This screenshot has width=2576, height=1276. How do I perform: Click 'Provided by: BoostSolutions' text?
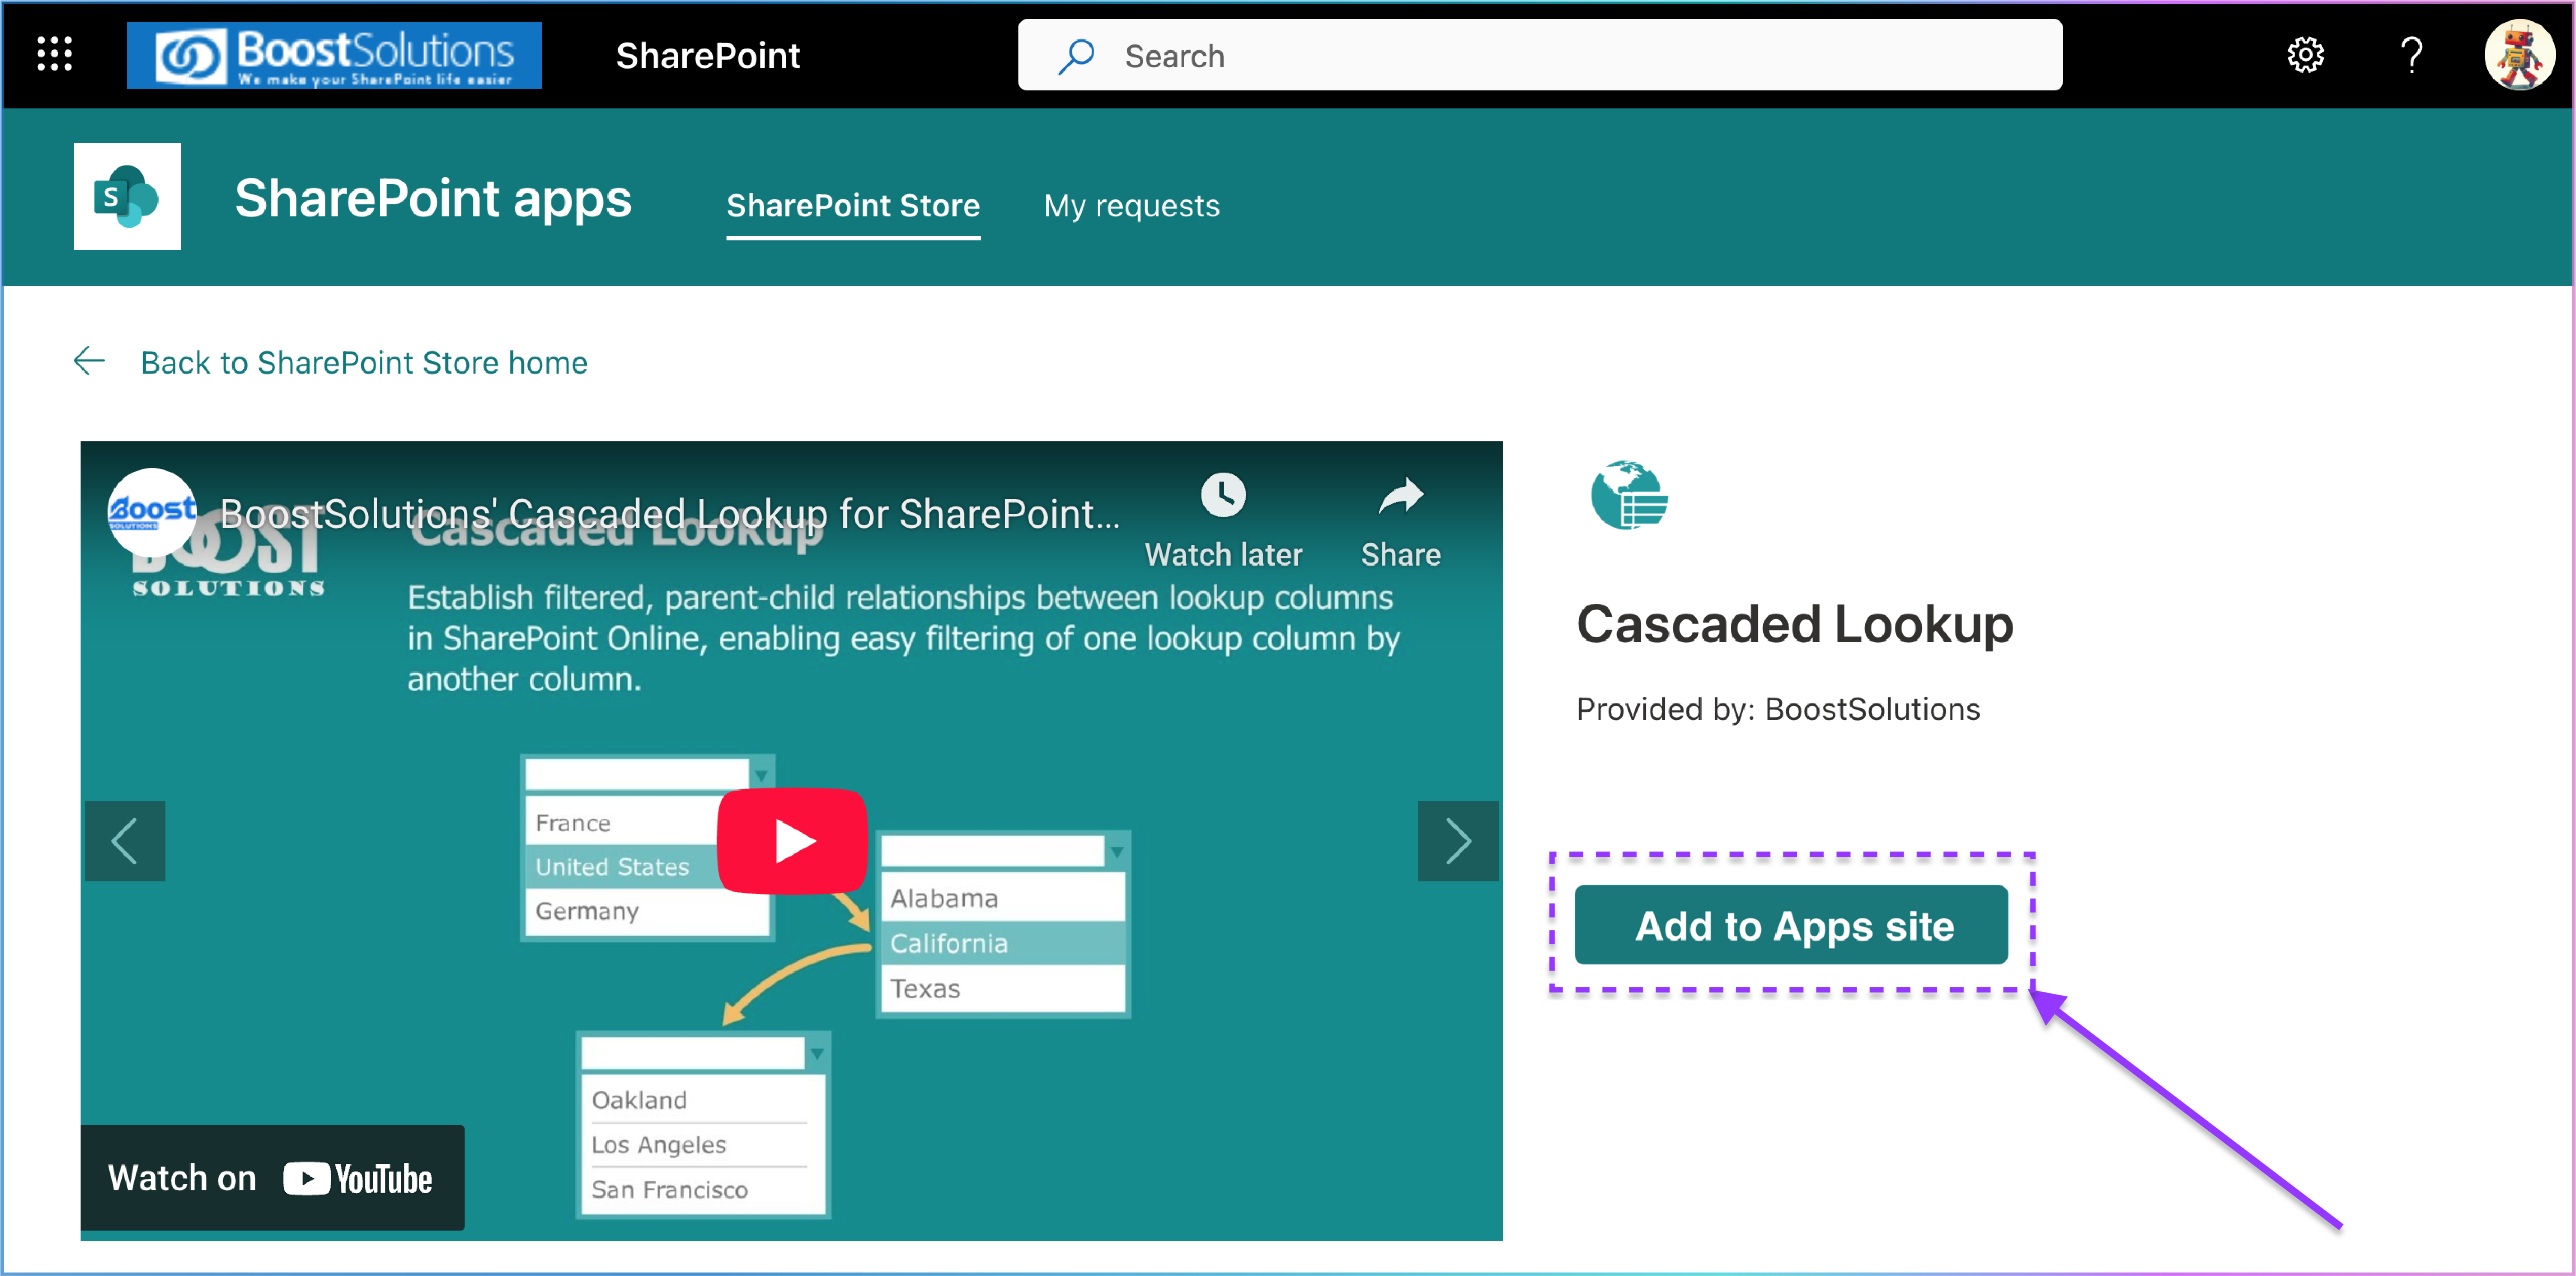pyautogui.click(x=1777, y=709)
